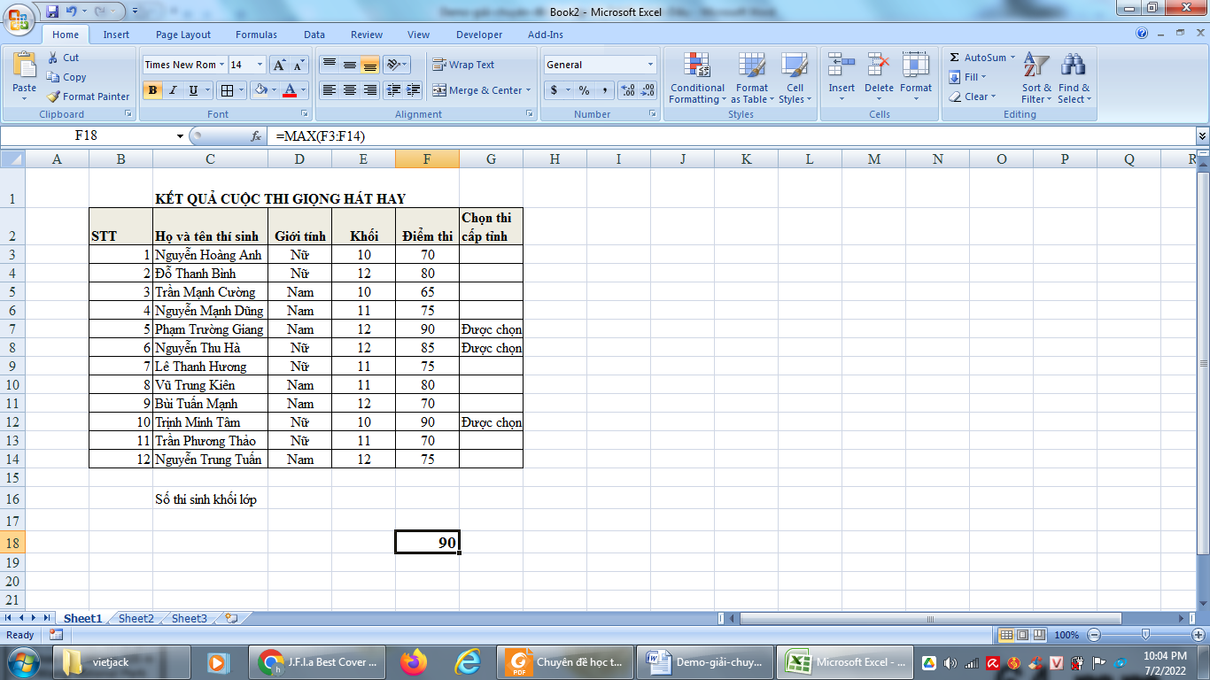Image resolution: width=1210 pixels, height=680 pixels.
Task: Click Decrease Decimal icon
Action: click(648, 90)
